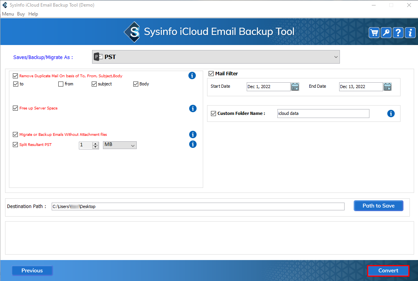418x281 pixels.
Task: Open the Help menu
Action: click(33, 14)
